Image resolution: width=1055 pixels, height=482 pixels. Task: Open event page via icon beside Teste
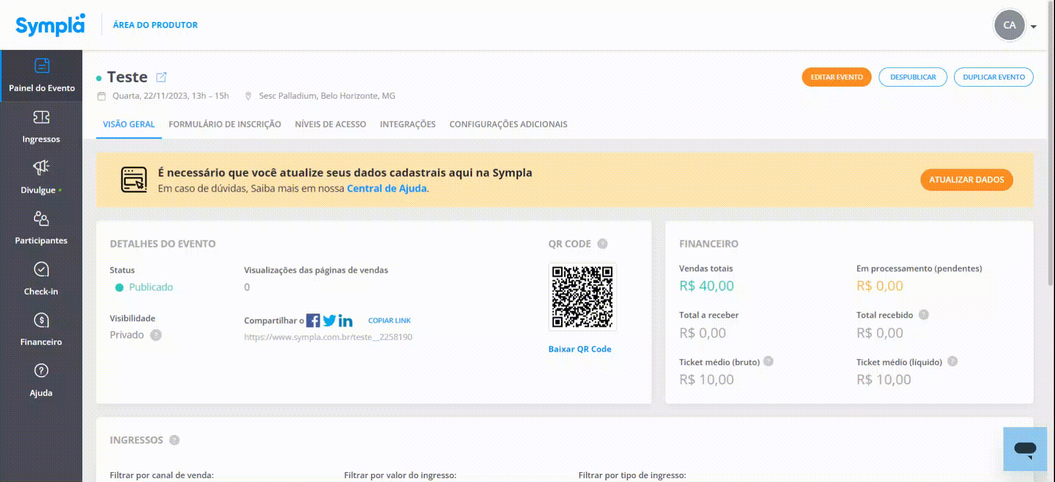(x=161, y=77)
